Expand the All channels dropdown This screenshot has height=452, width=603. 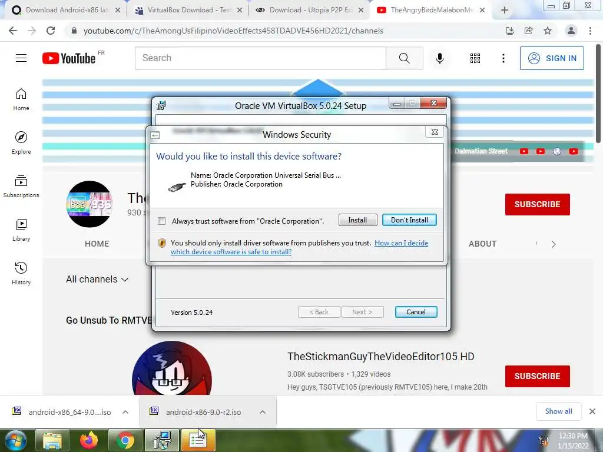[97, 280]
